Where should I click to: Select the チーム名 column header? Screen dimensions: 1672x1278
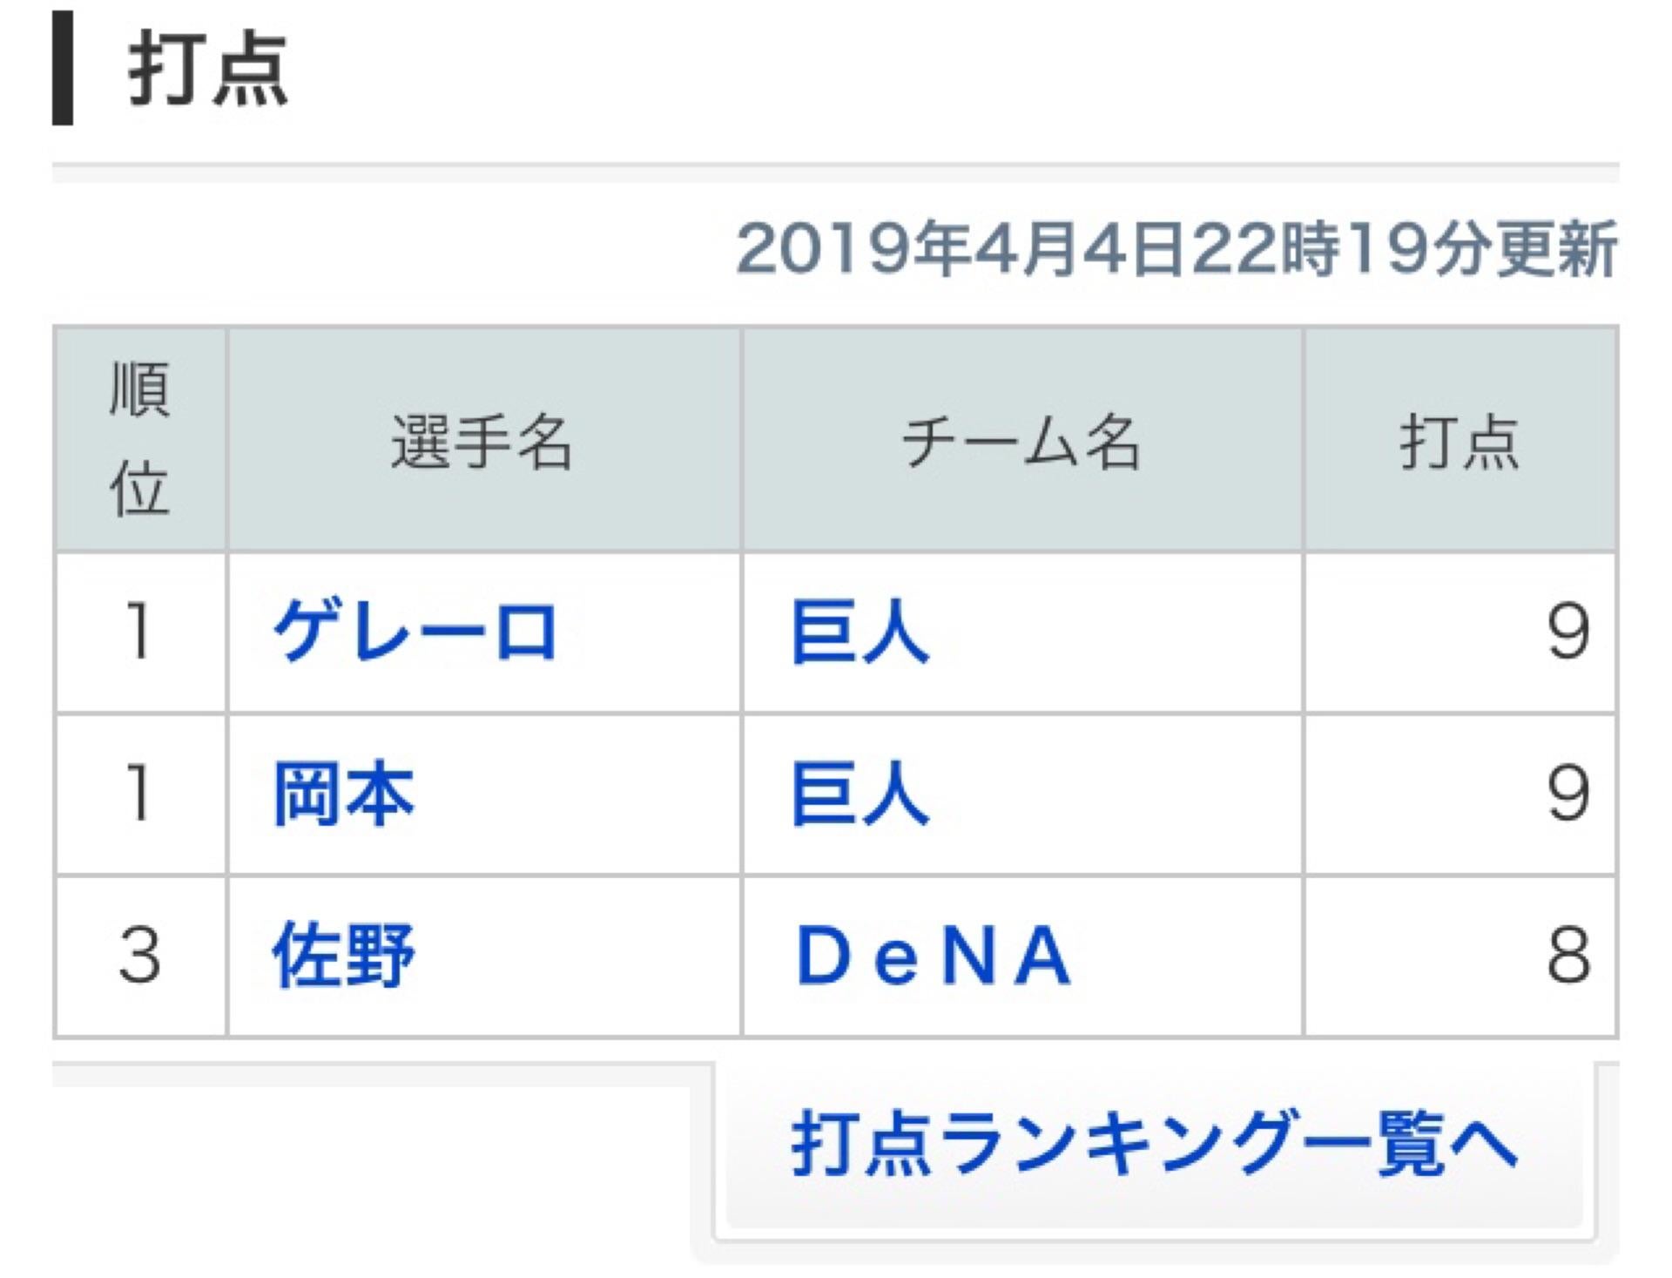(1021, 442)
